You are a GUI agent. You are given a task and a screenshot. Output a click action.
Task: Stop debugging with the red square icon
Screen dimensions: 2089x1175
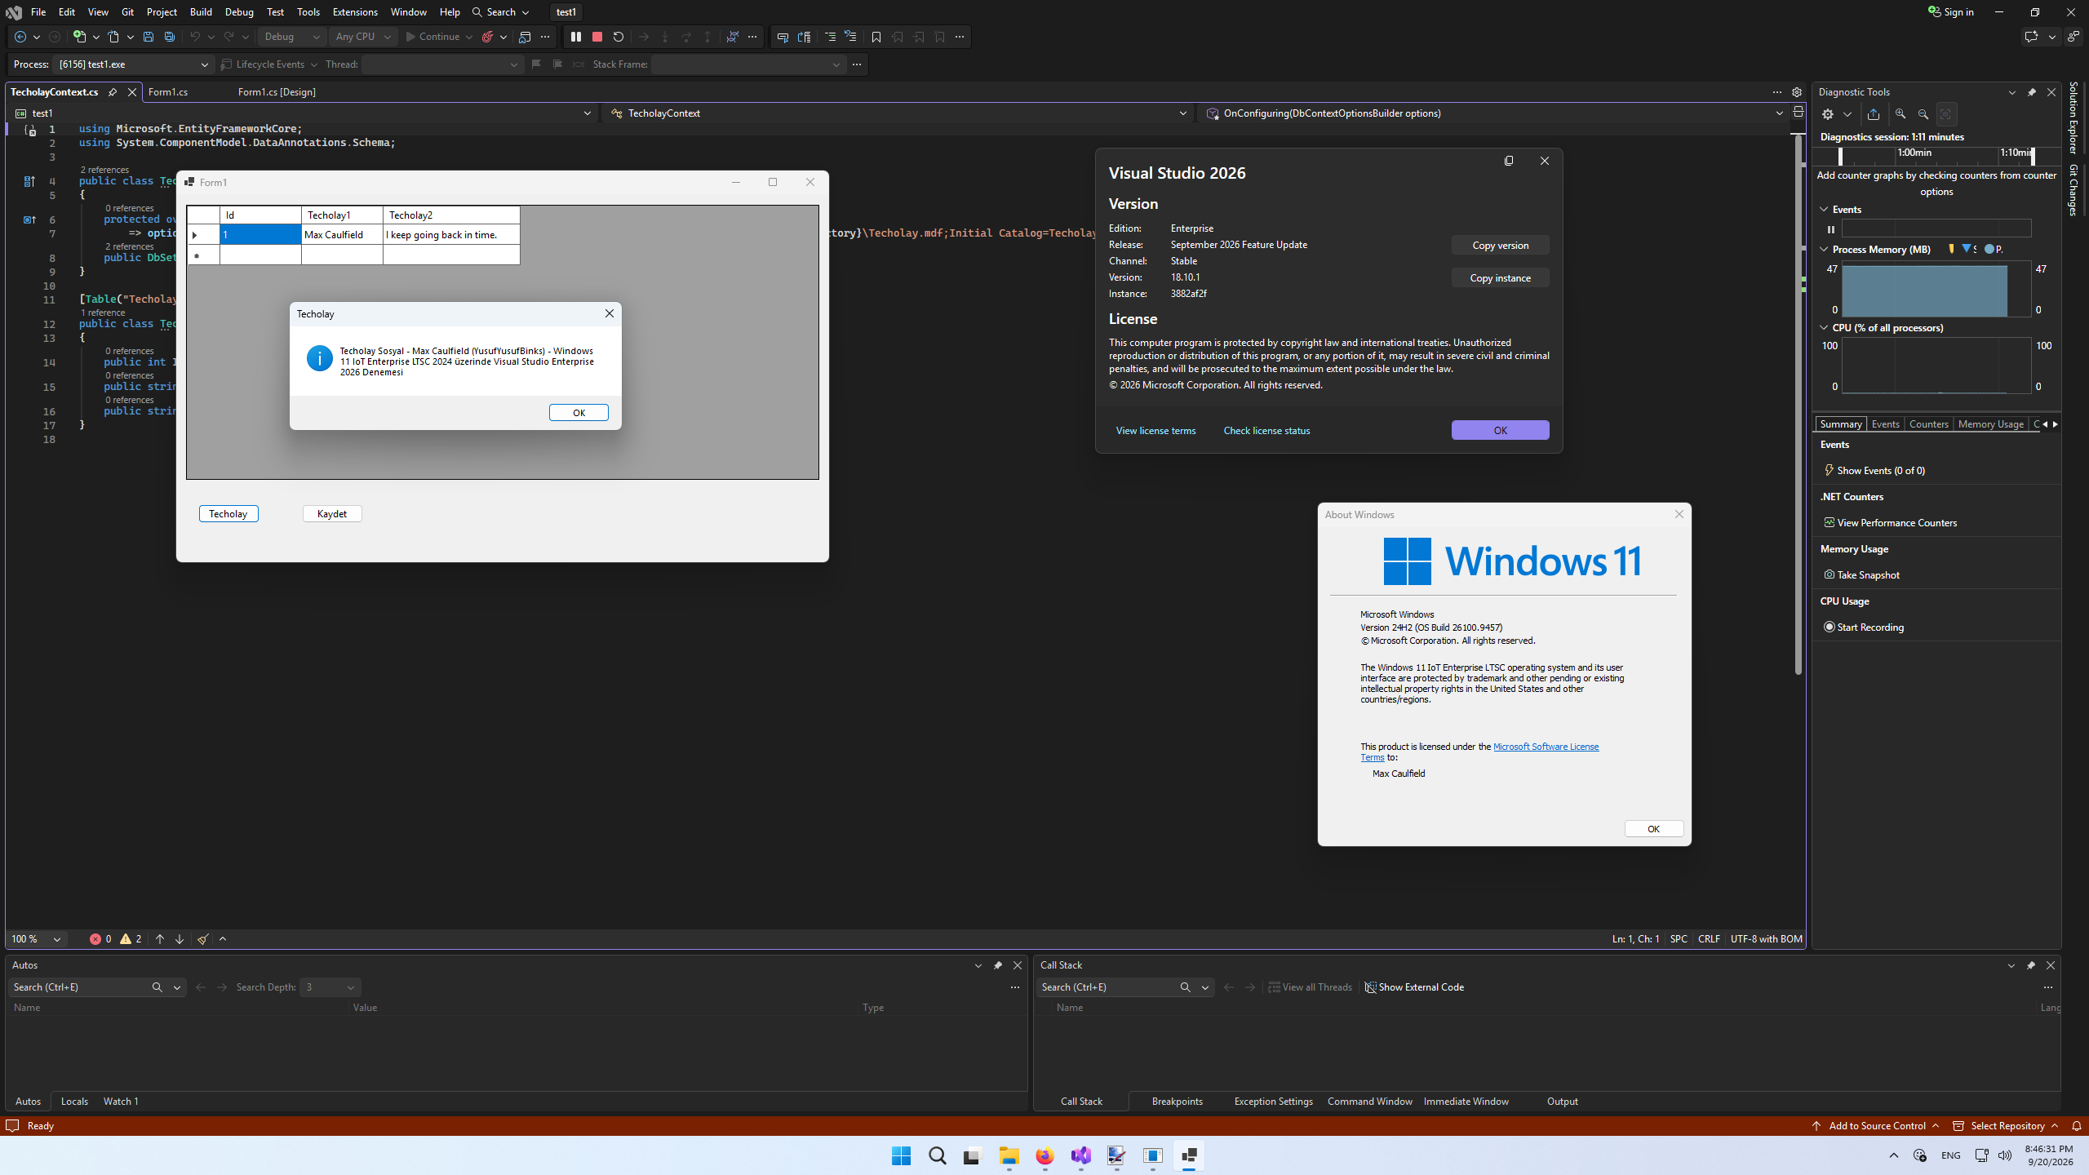pos(597,37)
